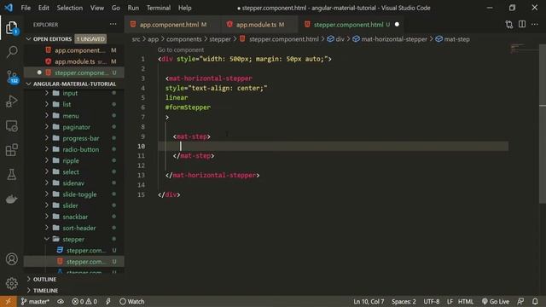Click the feedback icon in status bar

[x=520, y=301]
